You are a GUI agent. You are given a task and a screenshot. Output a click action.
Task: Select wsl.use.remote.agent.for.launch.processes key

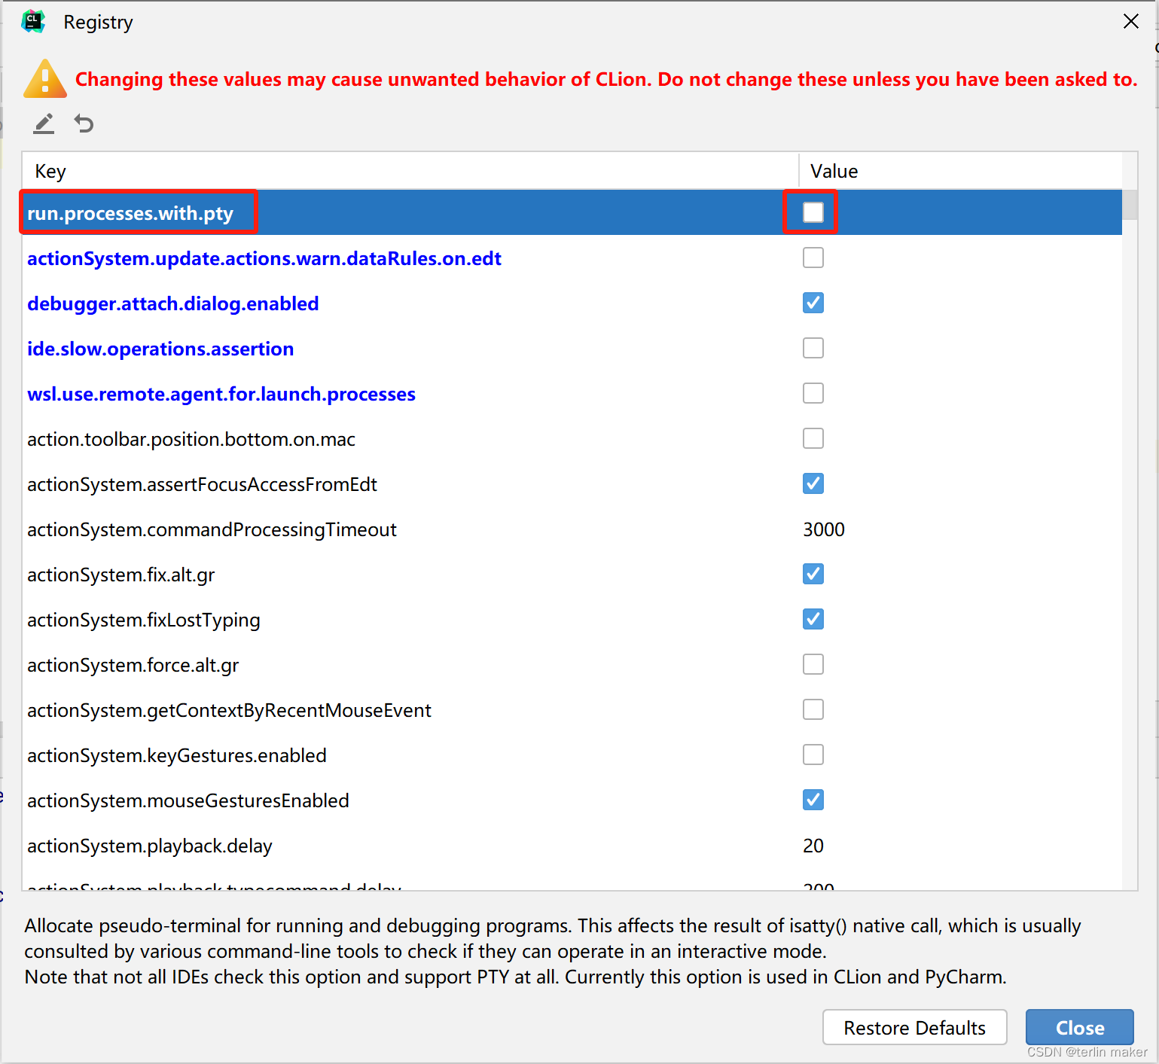(221, 394)
